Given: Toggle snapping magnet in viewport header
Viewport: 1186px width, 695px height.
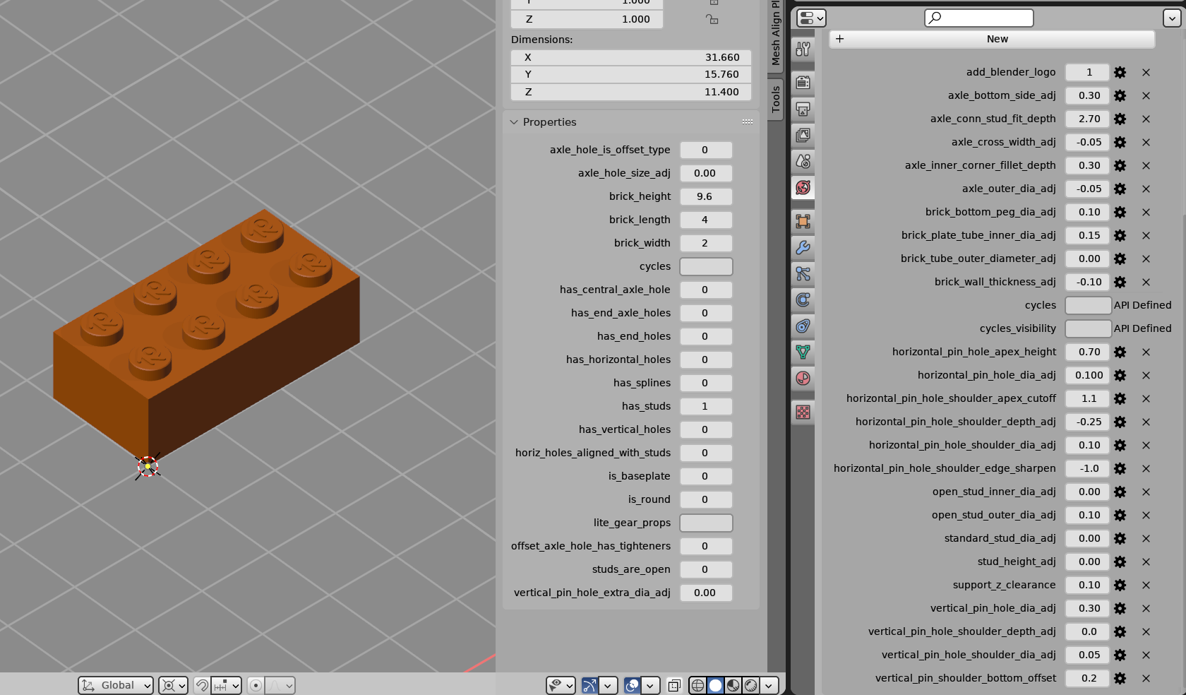Looking at the screenshot, I should (201, 685).
